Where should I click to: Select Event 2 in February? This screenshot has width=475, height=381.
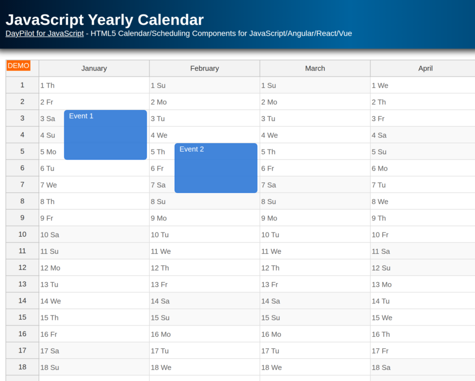coord(215,168)
